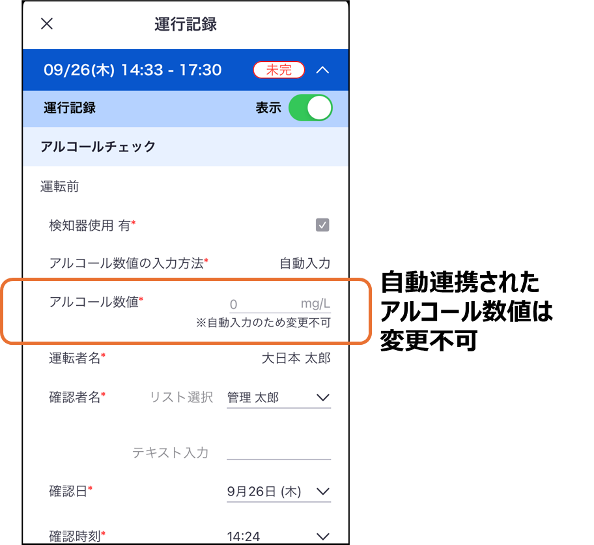Image resolution: width=594 pixels, height=545 pixels.
Task: Select the 運行記録 sub-header row label
Action: (x=70, y=108)
